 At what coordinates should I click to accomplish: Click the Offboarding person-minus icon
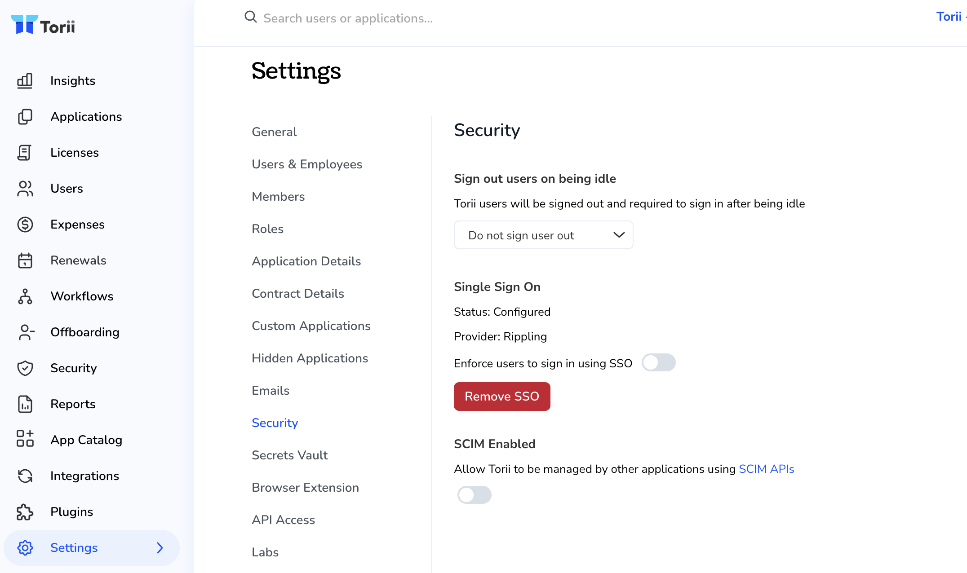tap(26, 332)
